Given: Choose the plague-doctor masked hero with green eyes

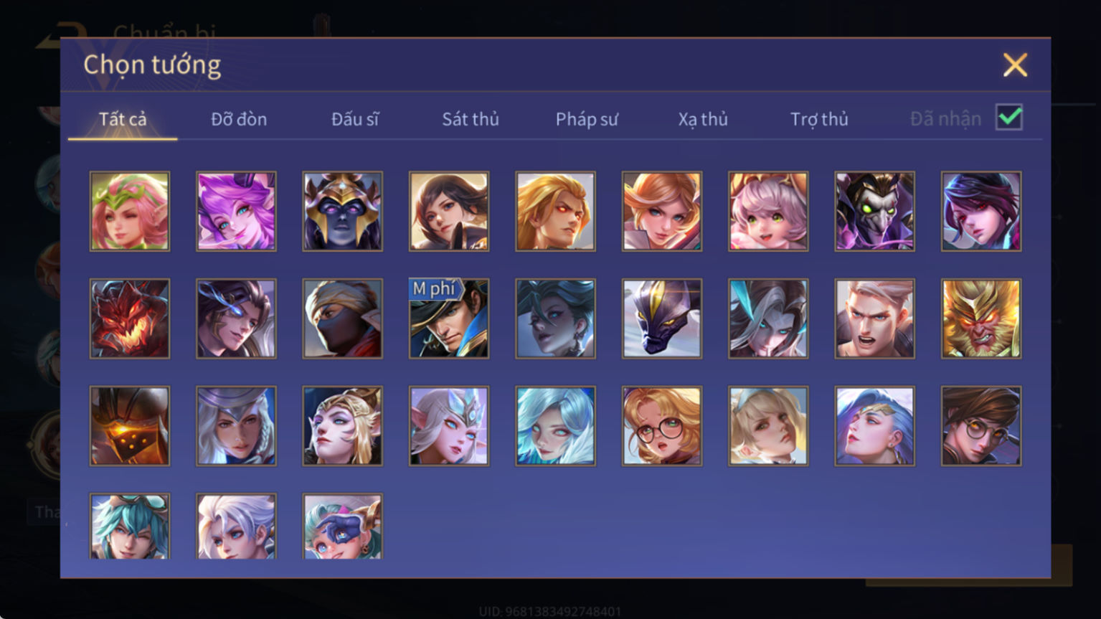Looking at the screenshot, I should tap(874, 211).
